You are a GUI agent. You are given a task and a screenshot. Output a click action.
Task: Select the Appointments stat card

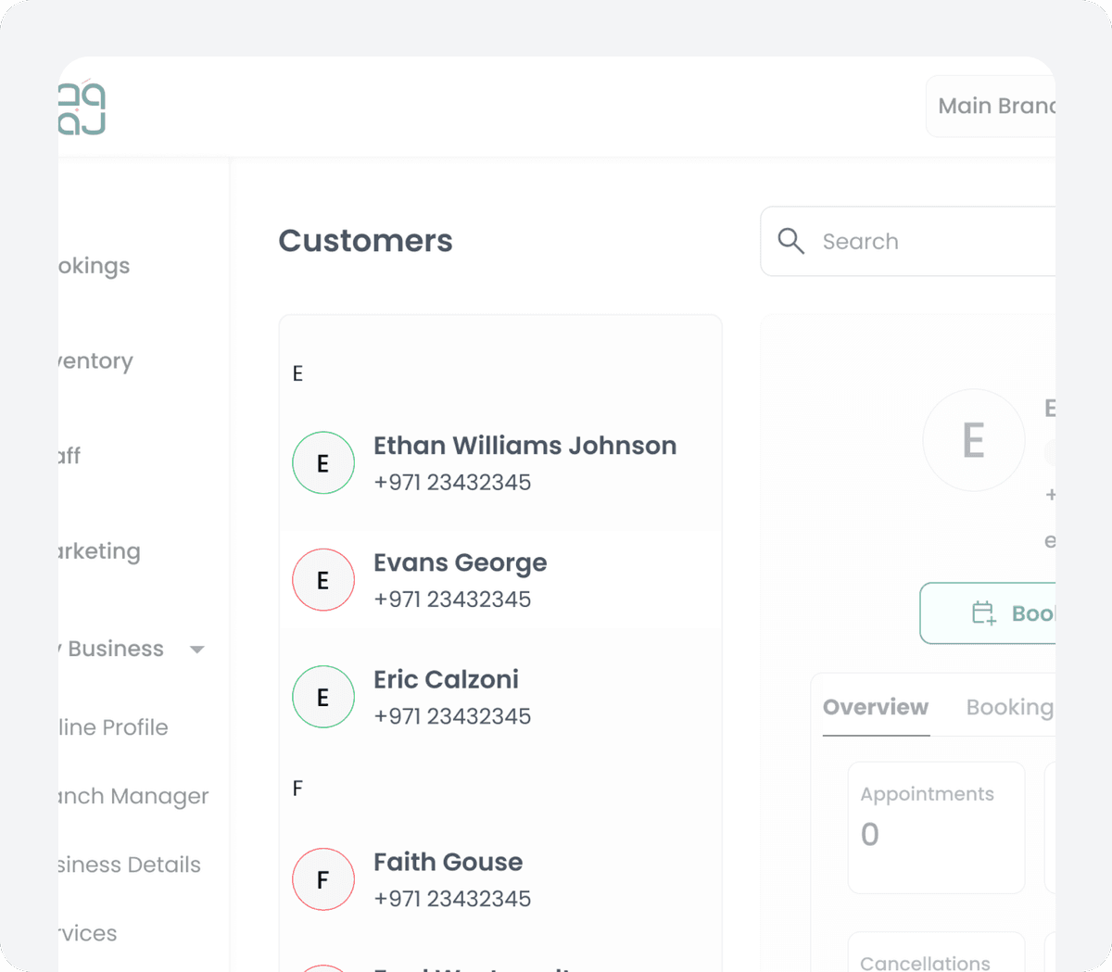pos(936,827)
